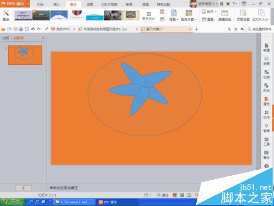Viewport: 274px width, 206px height.
Task: Click the WPS 演示 taskbar button
Action: click(117, 202)
